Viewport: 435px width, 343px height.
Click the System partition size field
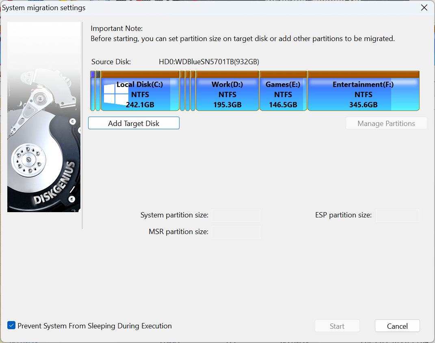(x=236, y=215)
